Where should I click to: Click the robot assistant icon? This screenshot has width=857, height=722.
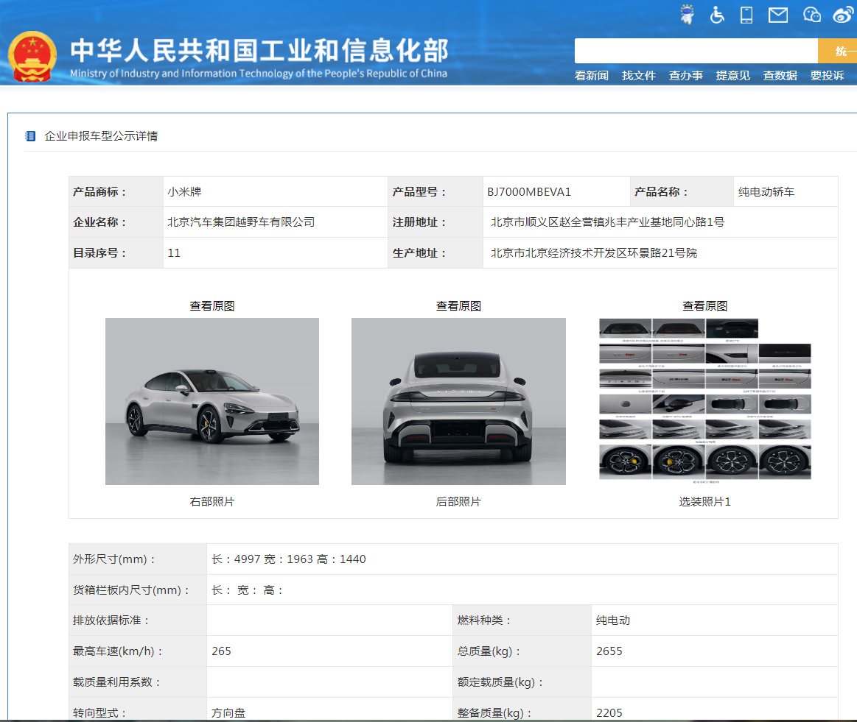point(688,15)
